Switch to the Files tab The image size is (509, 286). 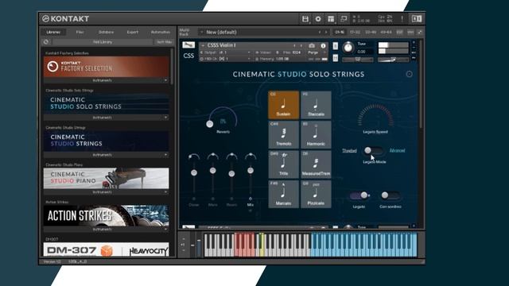click(x=80, y=32)
